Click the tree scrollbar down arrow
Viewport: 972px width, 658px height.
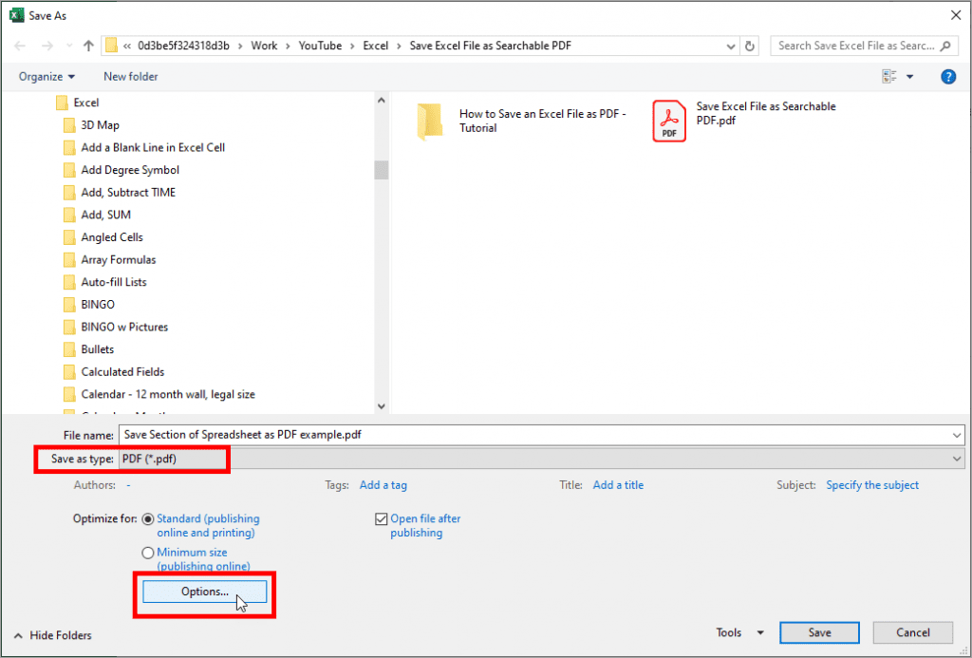382,406
